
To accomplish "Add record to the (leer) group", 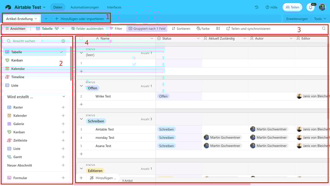I will [81, 71].
